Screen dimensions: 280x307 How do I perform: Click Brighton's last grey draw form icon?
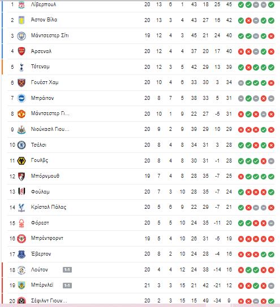[x=271, y=99]
